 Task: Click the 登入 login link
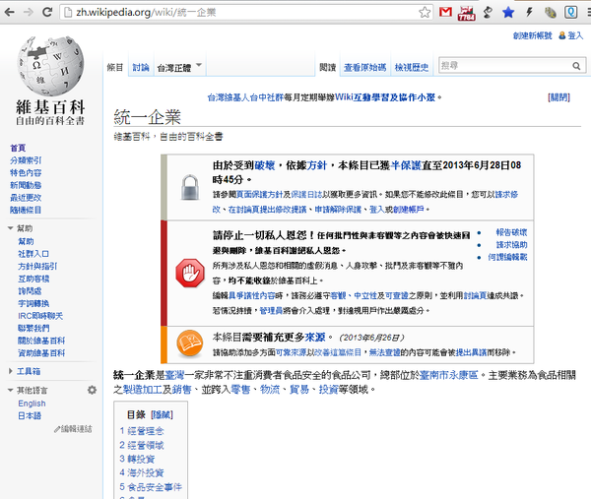tap(575, 35)
